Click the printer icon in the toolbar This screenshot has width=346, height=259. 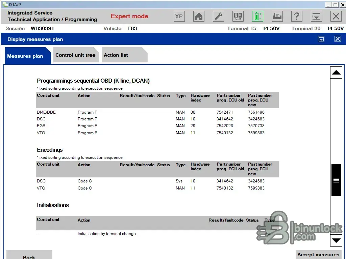[277, 16]
